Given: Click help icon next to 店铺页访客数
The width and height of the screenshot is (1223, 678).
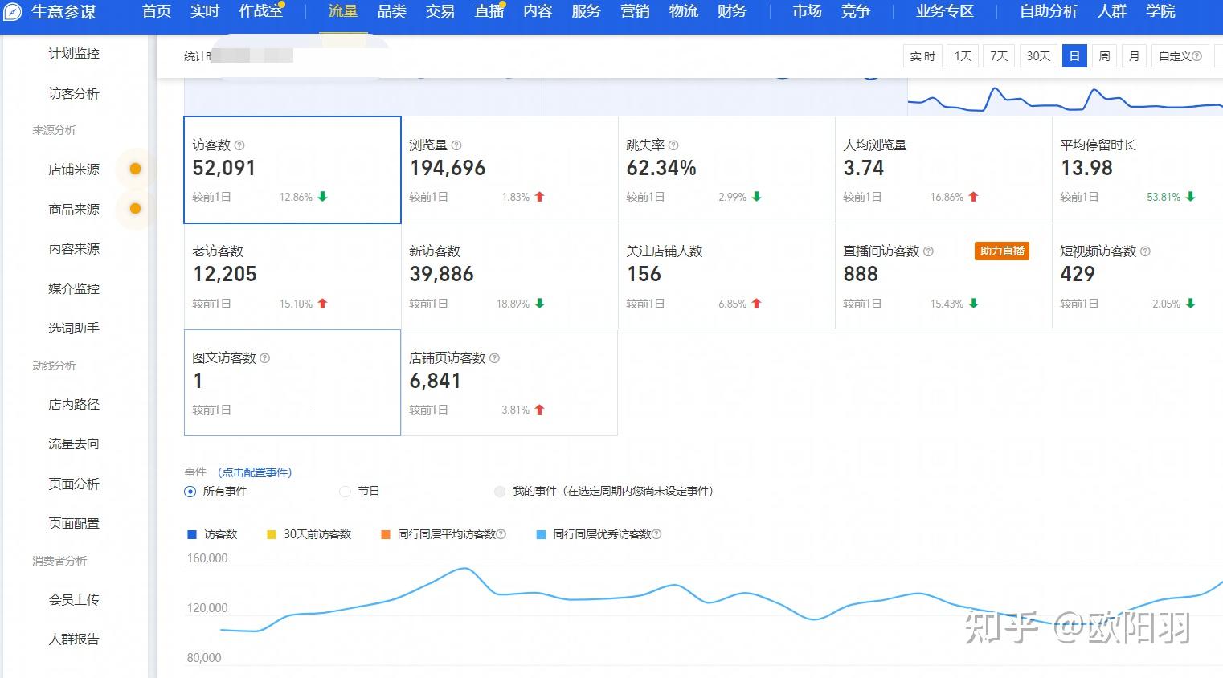Looking at the screenshot, I should pyautogui.click(x=494, y=358).
